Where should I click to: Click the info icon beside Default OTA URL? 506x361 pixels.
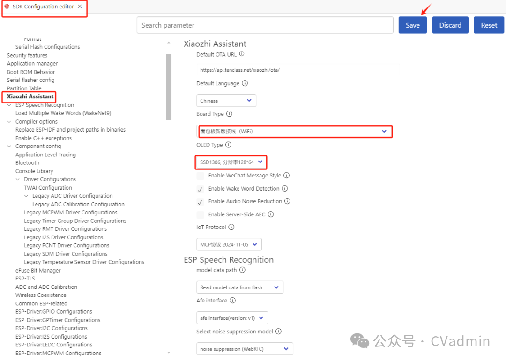242,54
